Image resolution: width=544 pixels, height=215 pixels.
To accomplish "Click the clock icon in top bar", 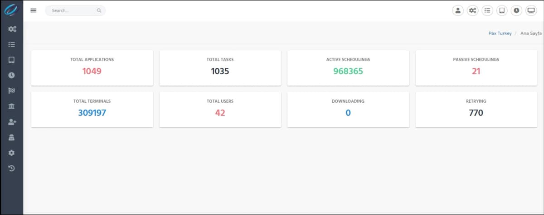I will [x=516, y=10].
